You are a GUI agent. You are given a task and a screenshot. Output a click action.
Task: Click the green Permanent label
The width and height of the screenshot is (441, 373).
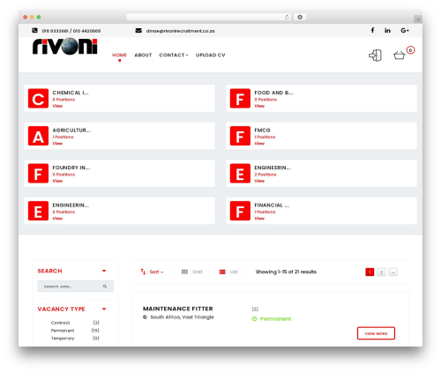275,319
